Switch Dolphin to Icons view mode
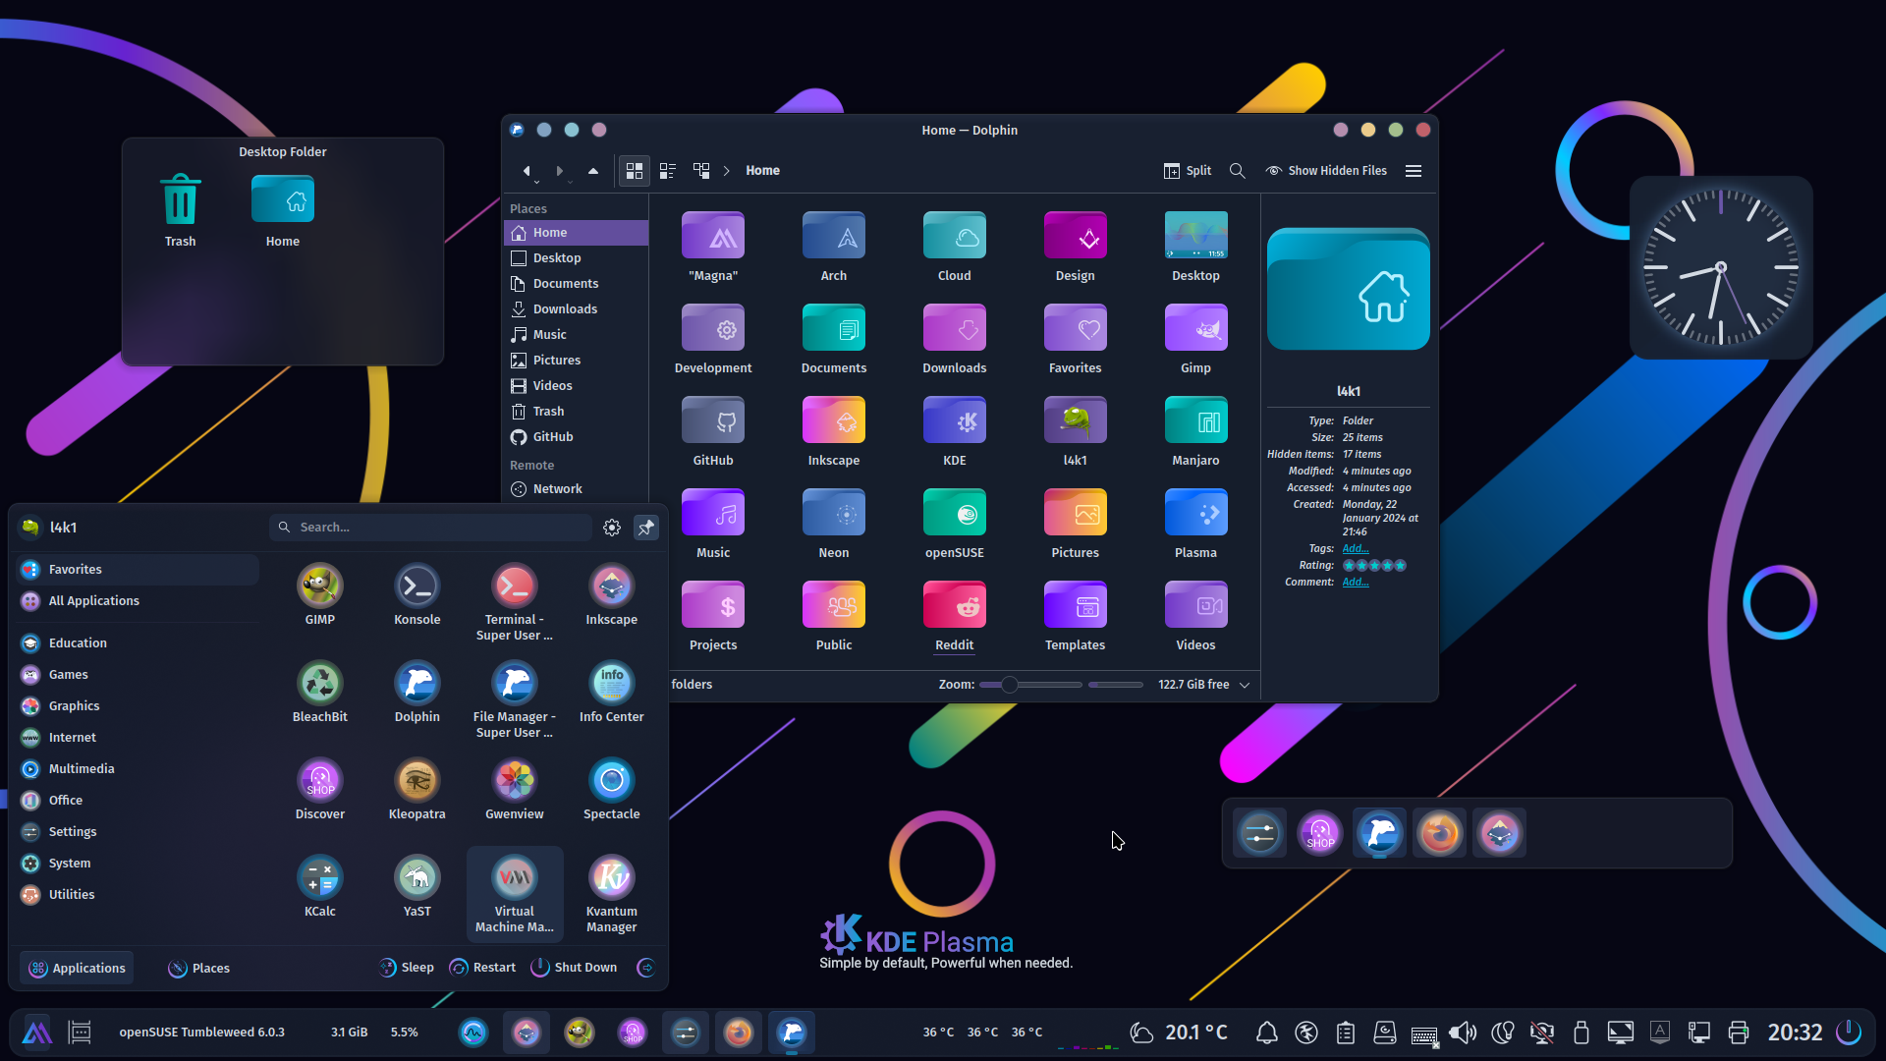Image resolution: width=1886 pixels, height=1061 pixels. pyautogui.click(x=635, y=170)
